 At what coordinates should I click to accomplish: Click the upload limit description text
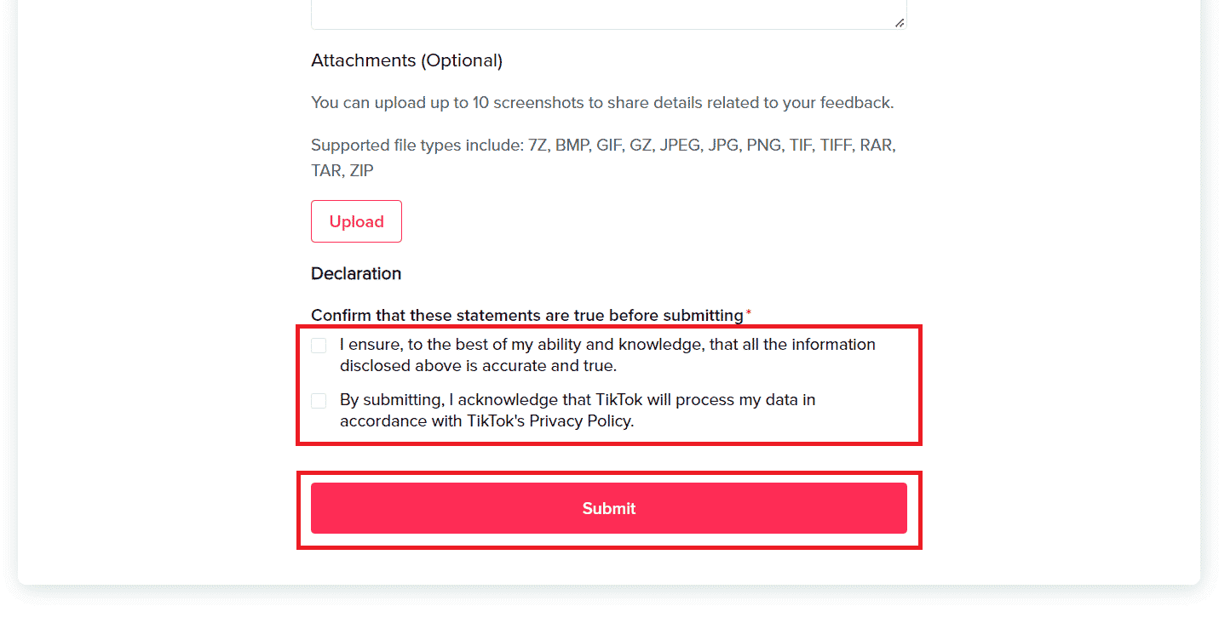pyautogui.click(x=602, y=102)
